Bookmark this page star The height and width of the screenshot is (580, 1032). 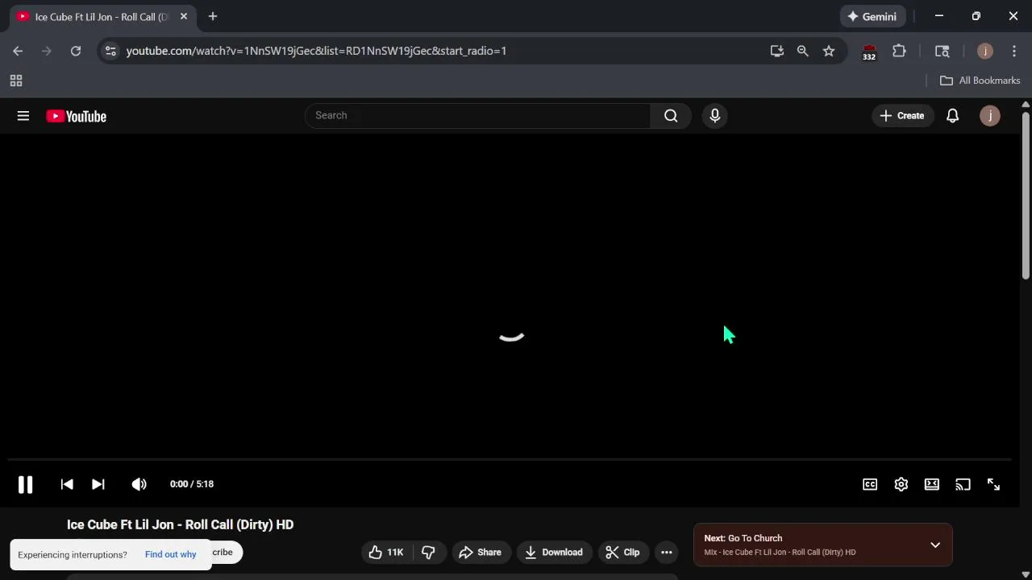(829, 51)
